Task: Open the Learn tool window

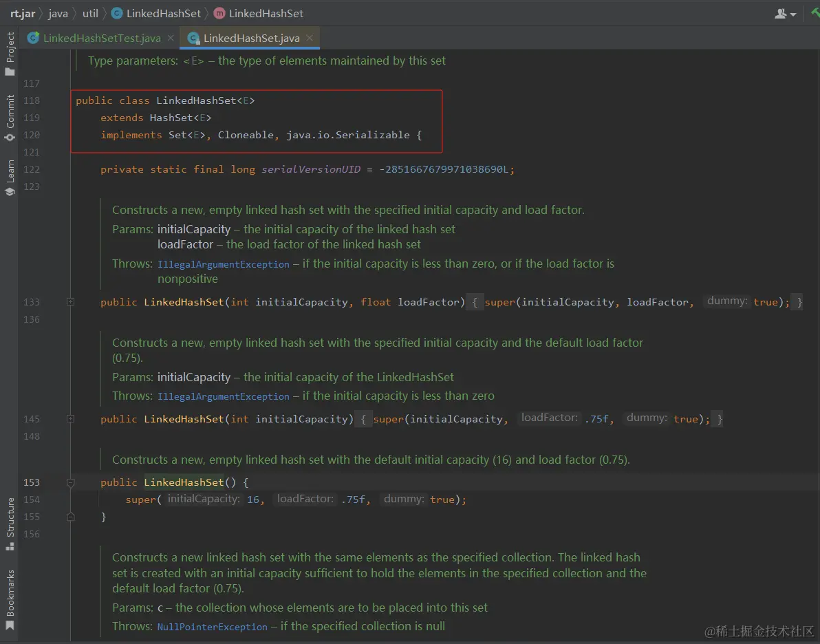Action: point(10,178)
